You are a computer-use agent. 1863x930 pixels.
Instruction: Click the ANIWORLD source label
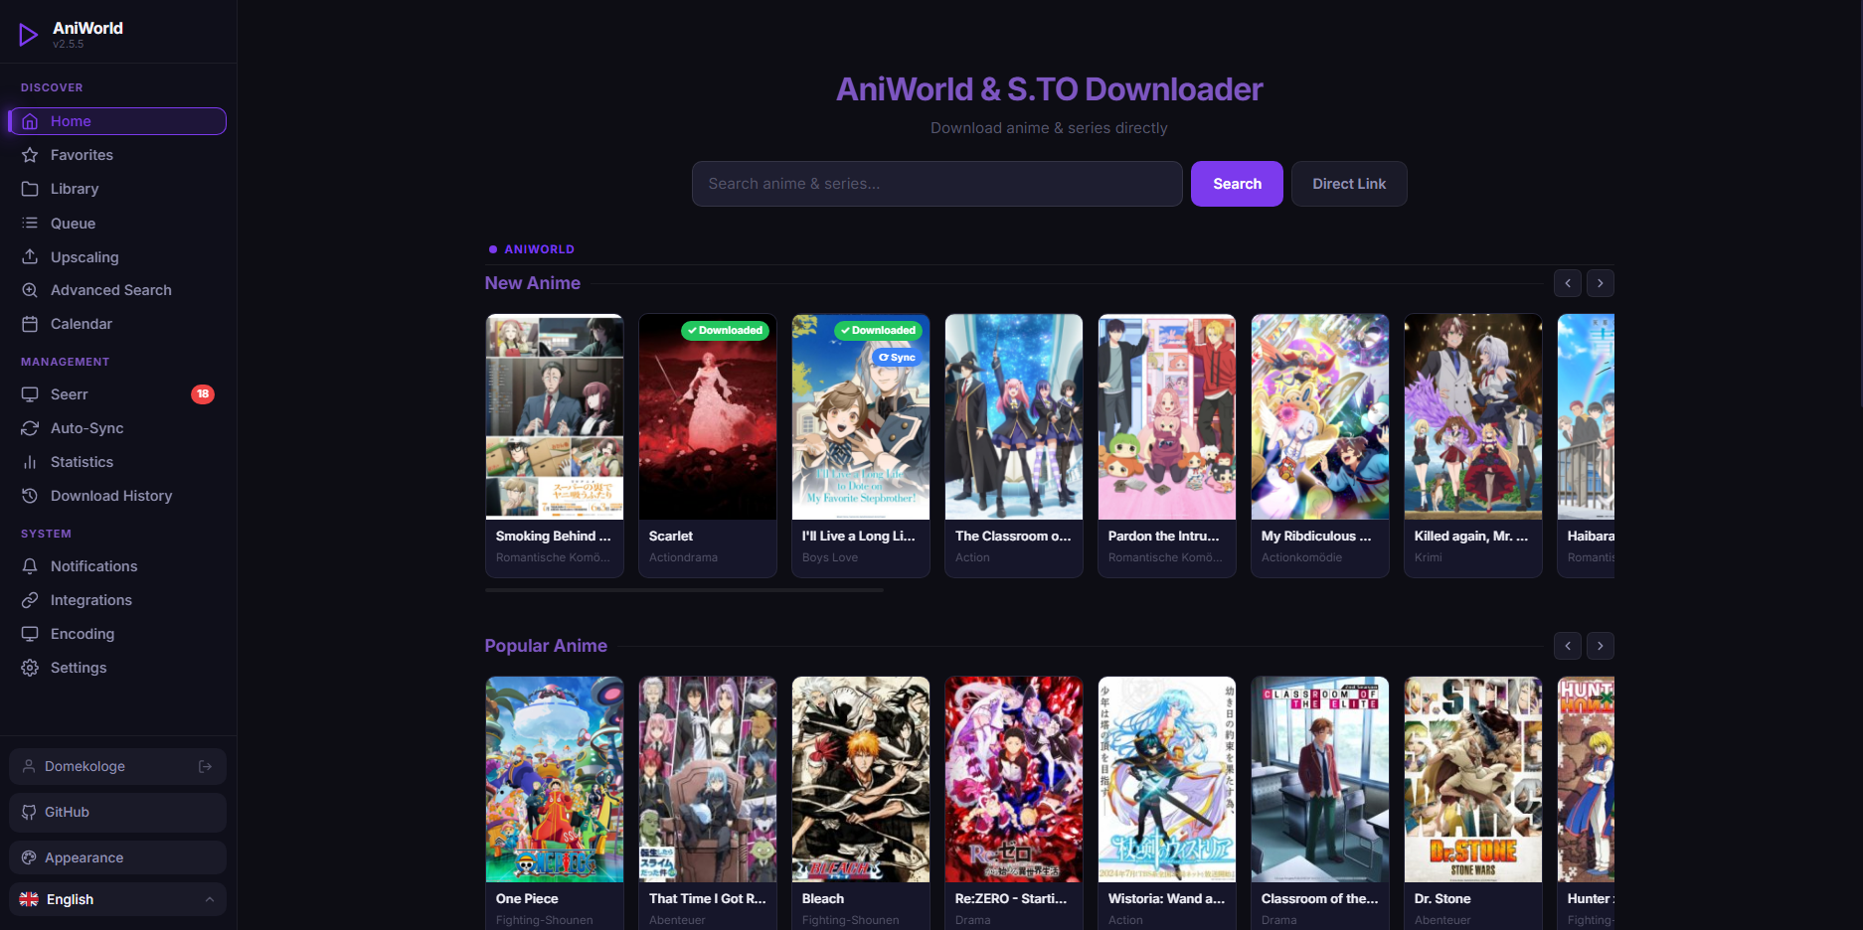coord(539,249)
